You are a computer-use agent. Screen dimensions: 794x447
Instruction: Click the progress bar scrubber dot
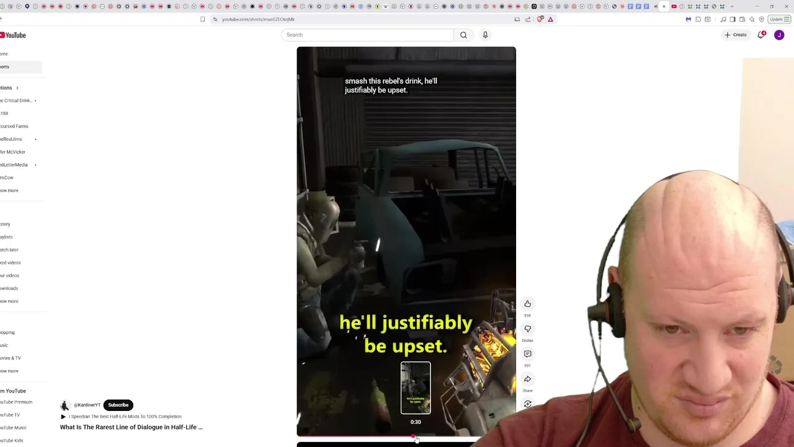tap(413, 436)
